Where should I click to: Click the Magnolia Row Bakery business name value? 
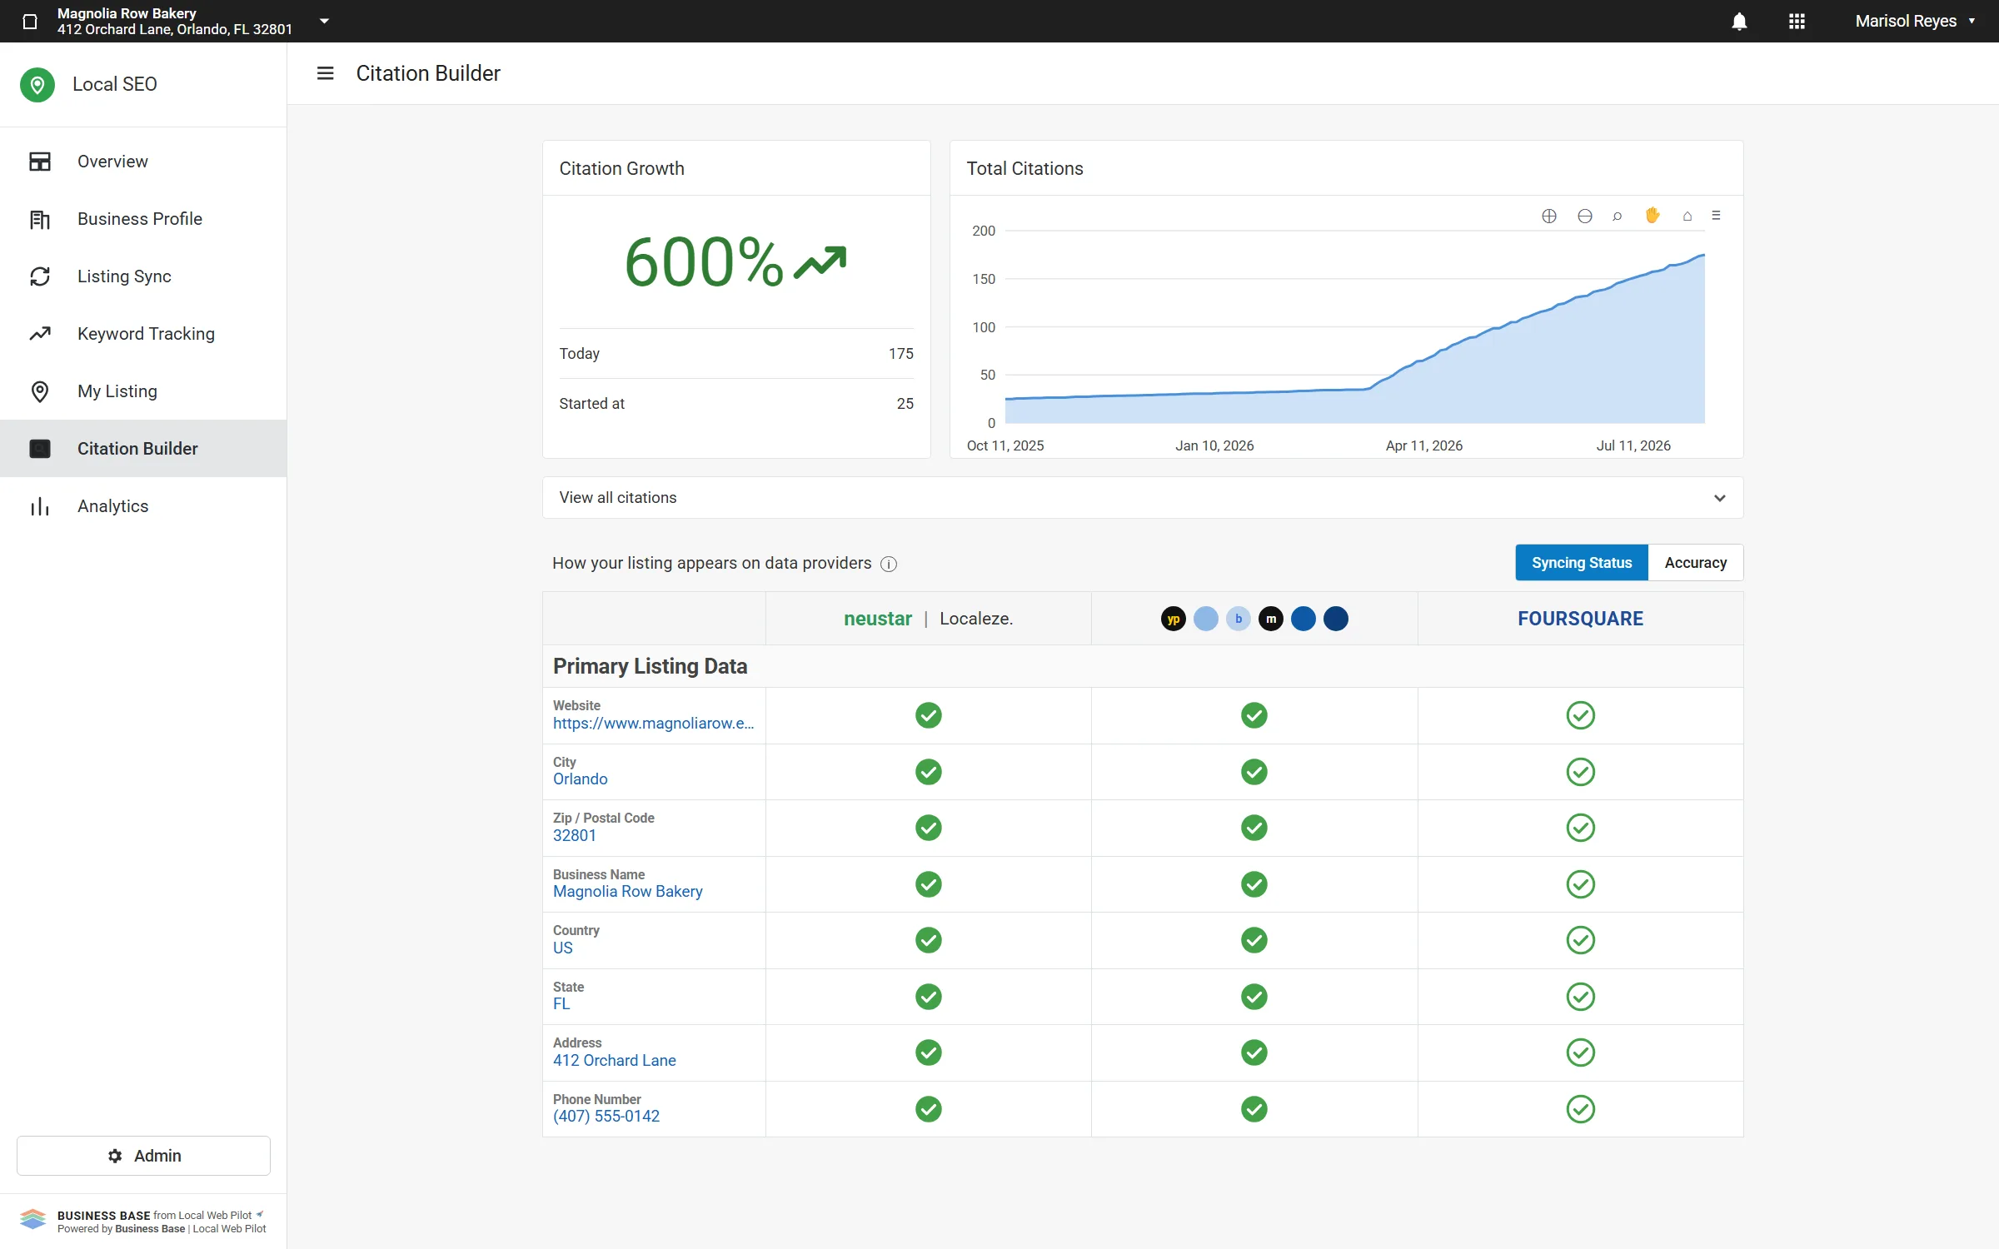(628, 892)
